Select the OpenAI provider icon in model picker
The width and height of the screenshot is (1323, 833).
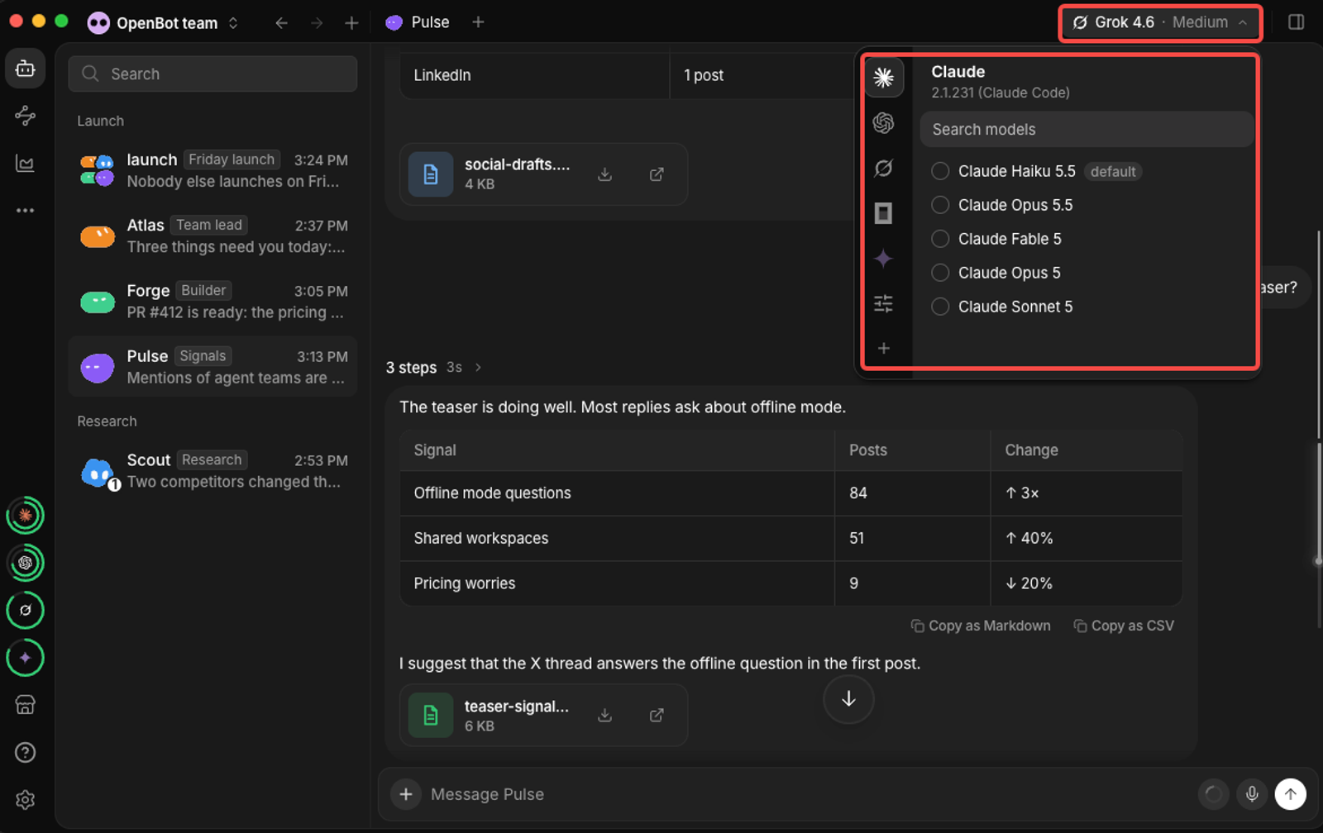(x=883, y=123)
